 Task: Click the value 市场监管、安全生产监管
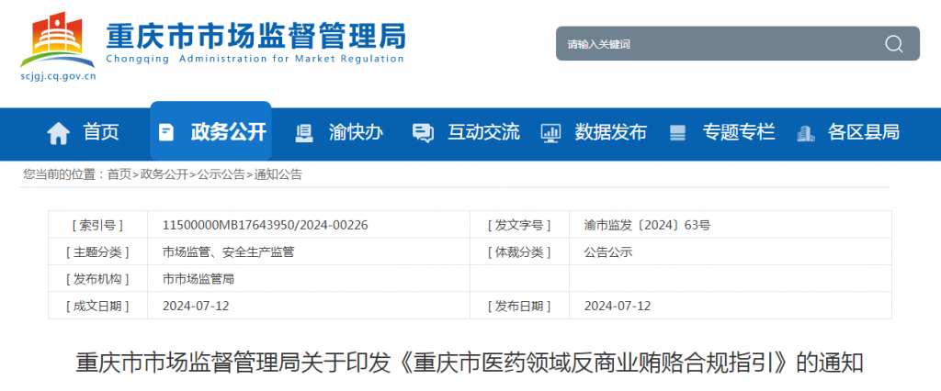tap(228, 252)
